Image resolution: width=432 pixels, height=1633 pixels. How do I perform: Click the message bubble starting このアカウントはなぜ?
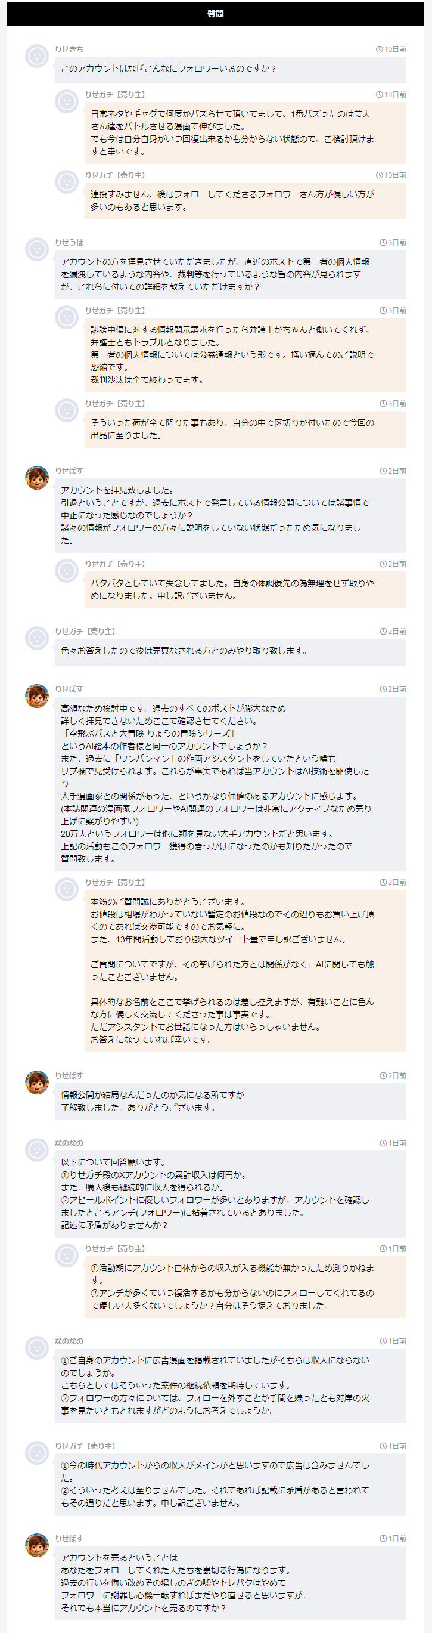click(x=230, y=69)
